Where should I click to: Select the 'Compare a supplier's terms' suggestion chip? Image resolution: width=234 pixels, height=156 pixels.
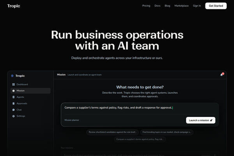[x=140, y=139]
